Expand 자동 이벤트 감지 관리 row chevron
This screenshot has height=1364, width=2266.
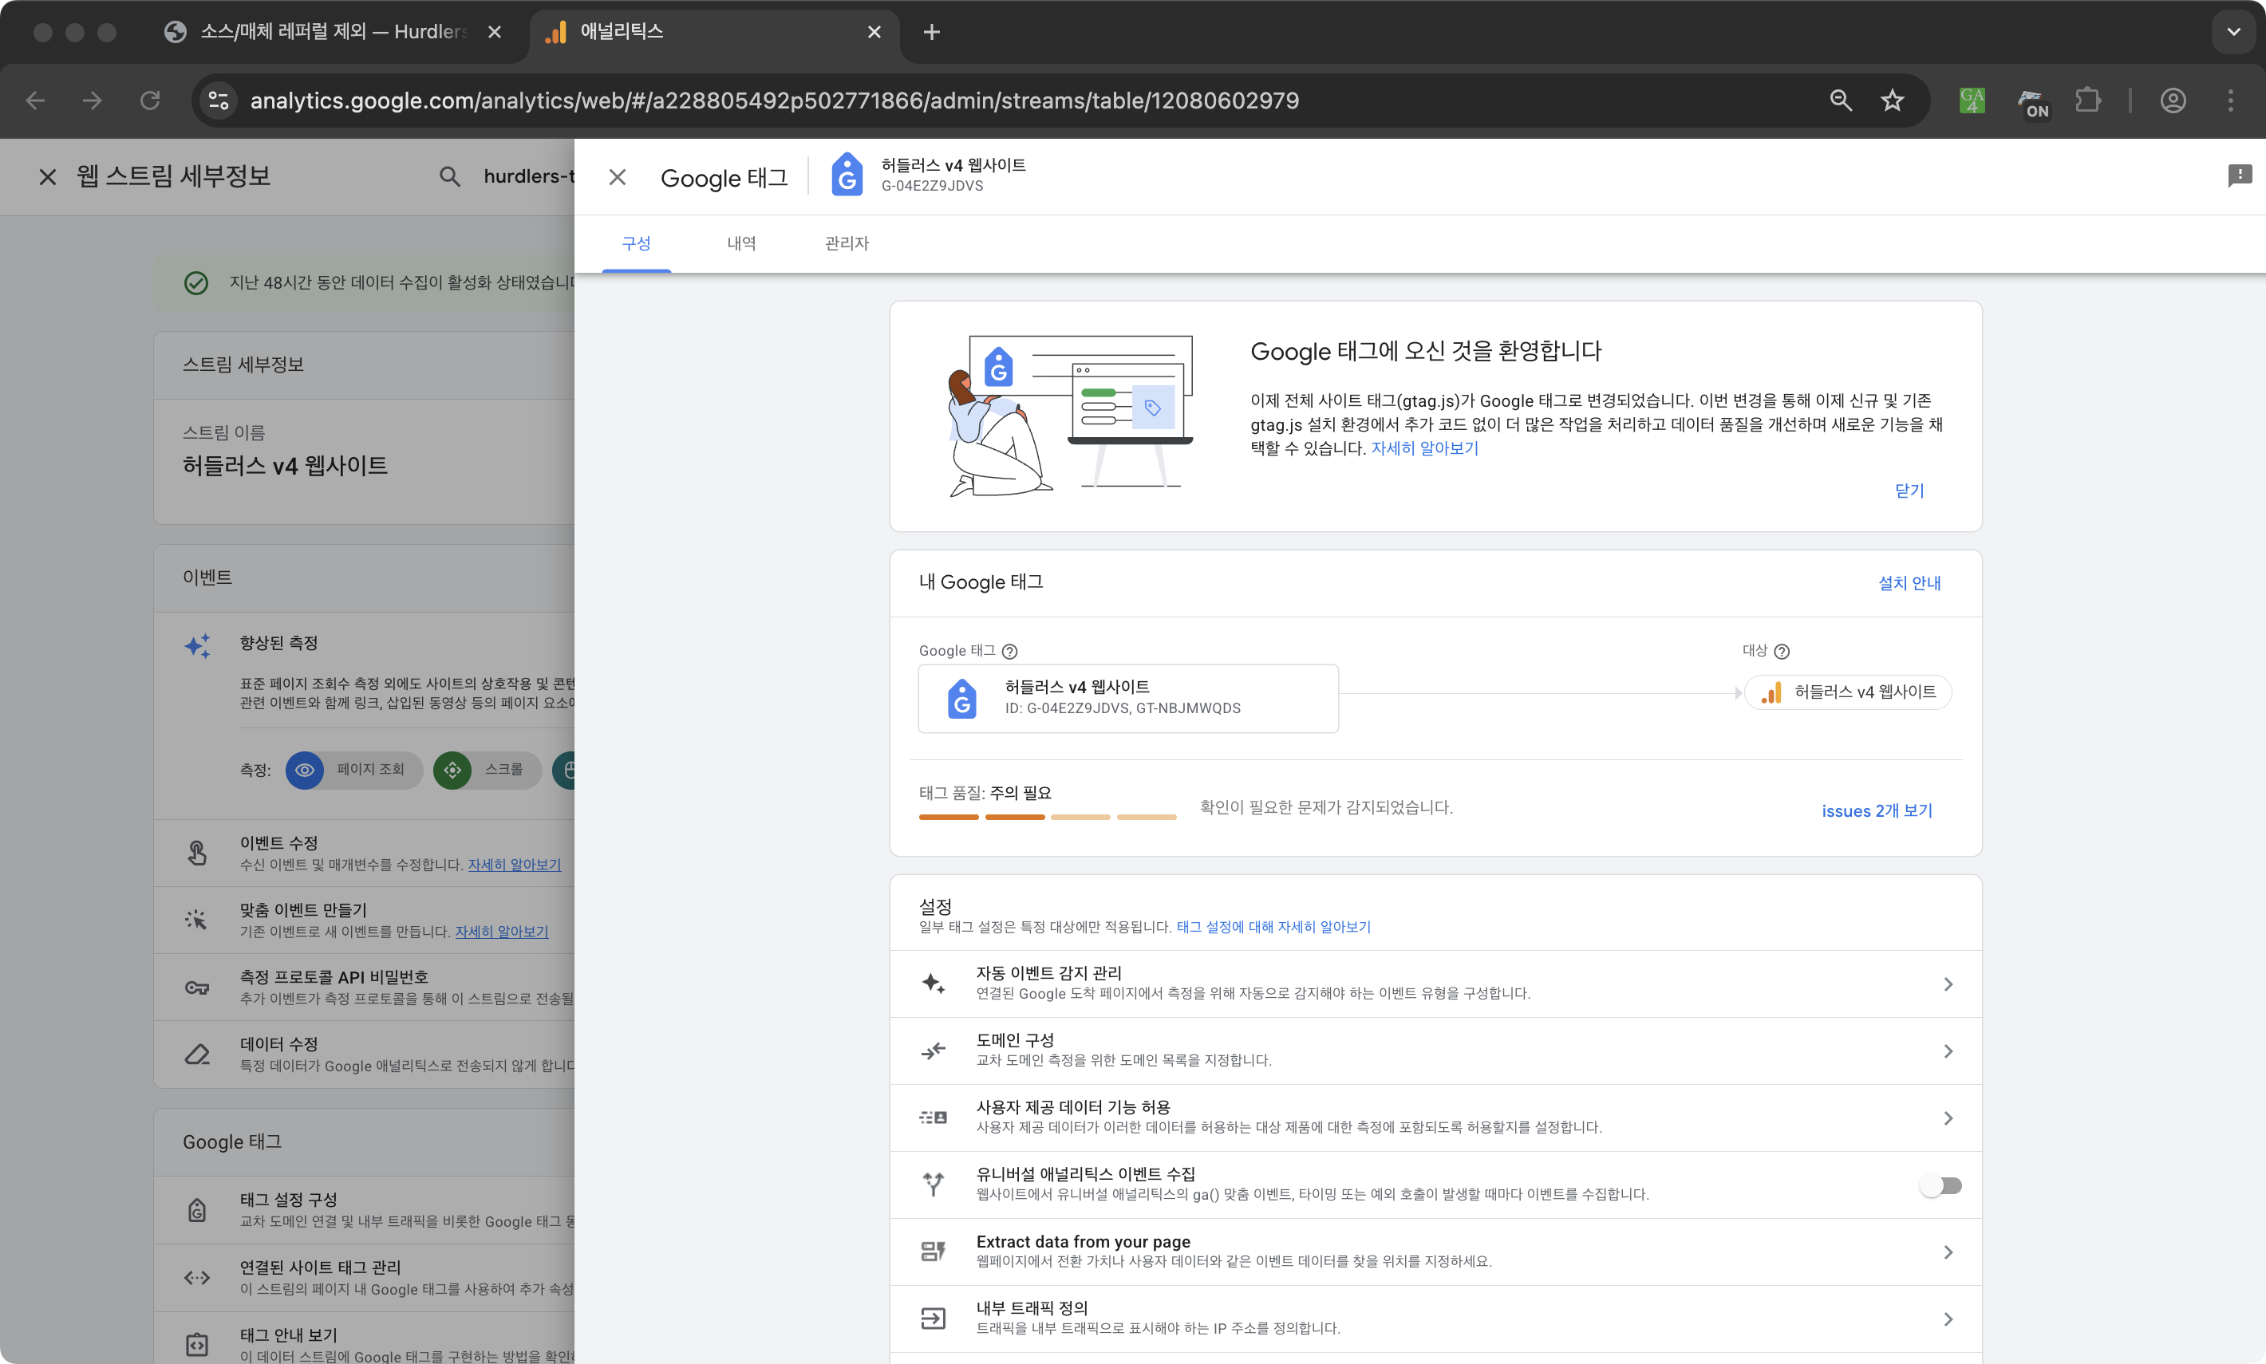tap(1947, 984)
